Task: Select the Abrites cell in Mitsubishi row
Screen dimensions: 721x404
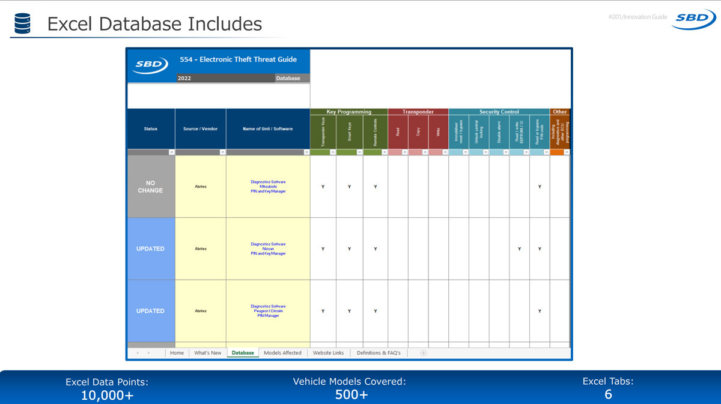Action: click(x=201, y=187)
